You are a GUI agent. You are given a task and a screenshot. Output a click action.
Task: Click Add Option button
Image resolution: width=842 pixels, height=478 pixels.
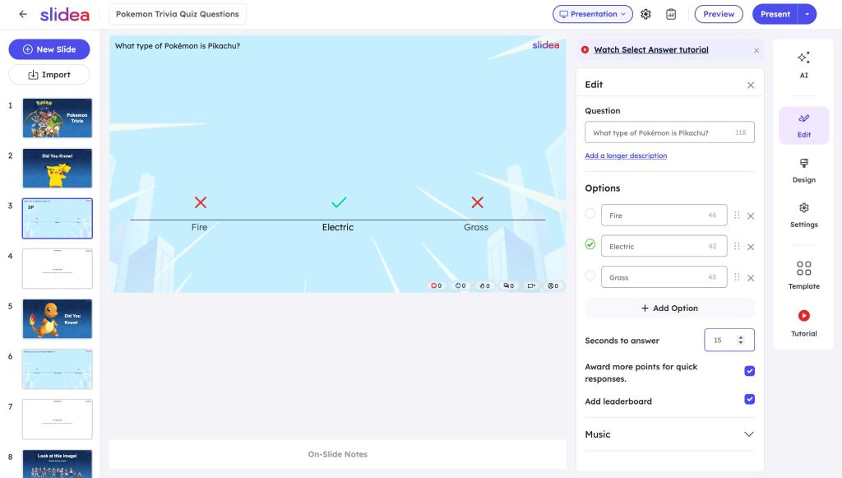click(x=669, y=309)
